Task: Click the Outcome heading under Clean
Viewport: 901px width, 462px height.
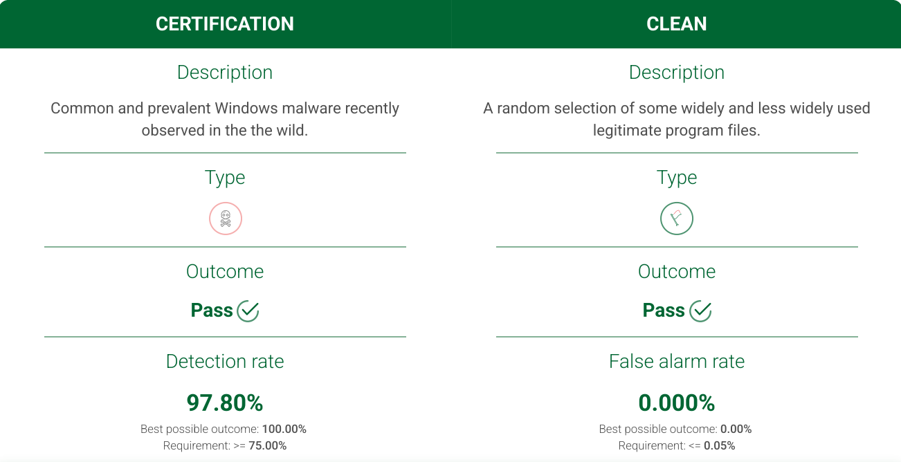Action: pyautogui.click(x=676, y=271)
